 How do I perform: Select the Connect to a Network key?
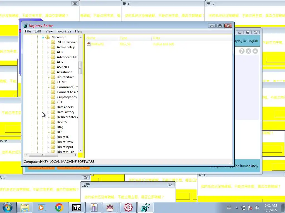tap(67, 92)
